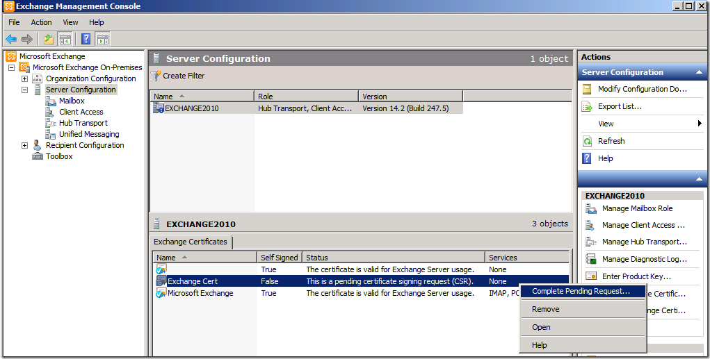
Task: Click the Exchange Cert certificate icon
Action: click(x=161, y=281)
